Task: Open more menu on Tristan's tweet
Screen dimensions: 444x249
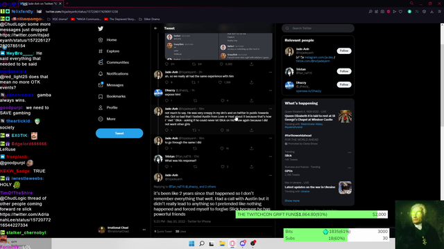Action: [271, 156]
